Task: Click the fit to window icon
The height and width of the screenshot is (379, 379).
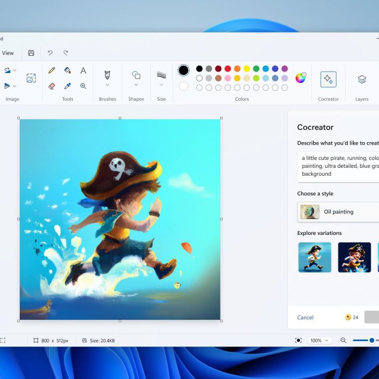Action: pos(298,341)
